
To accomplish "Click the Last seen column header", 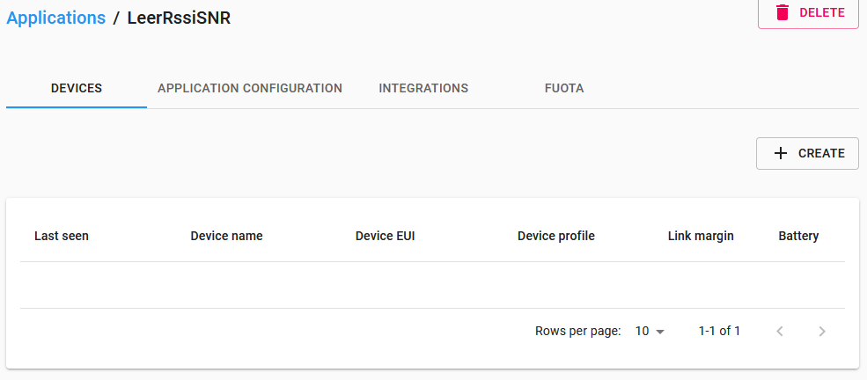I will [62, 236].
